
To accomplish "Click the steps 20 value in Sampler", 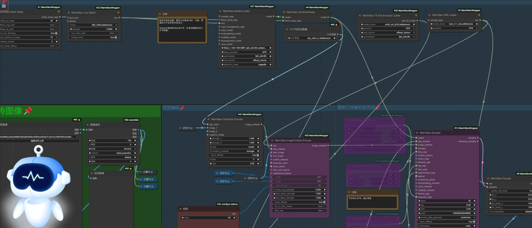I will 469,201.
